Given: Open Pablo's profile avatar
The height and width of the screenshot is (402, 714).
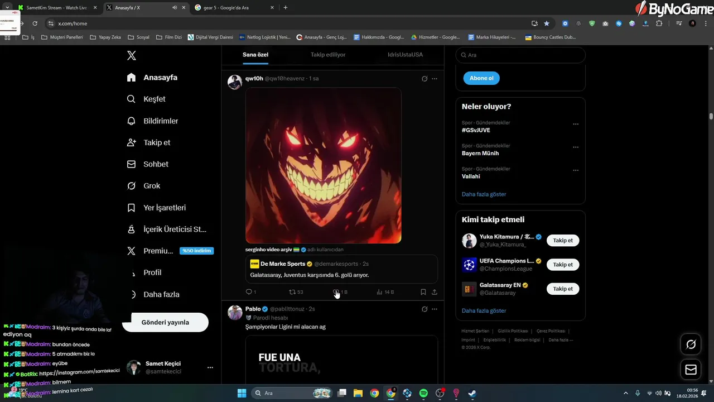Looking at the screenshot, I should 235,313.
